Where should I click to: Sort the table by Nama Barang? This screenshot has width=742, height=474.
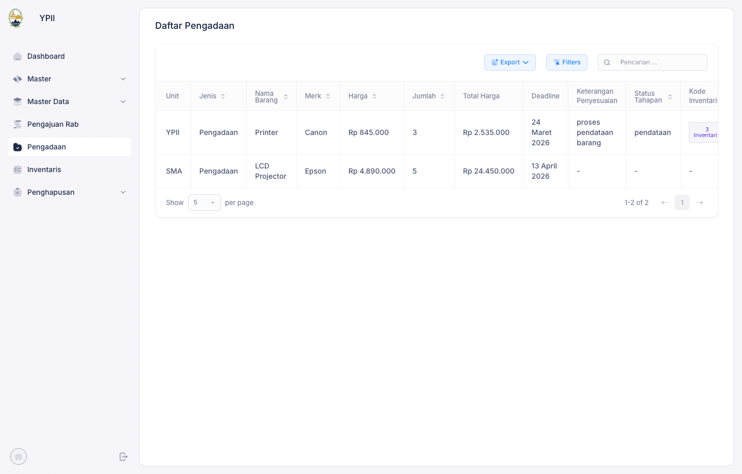pos(285,96)
